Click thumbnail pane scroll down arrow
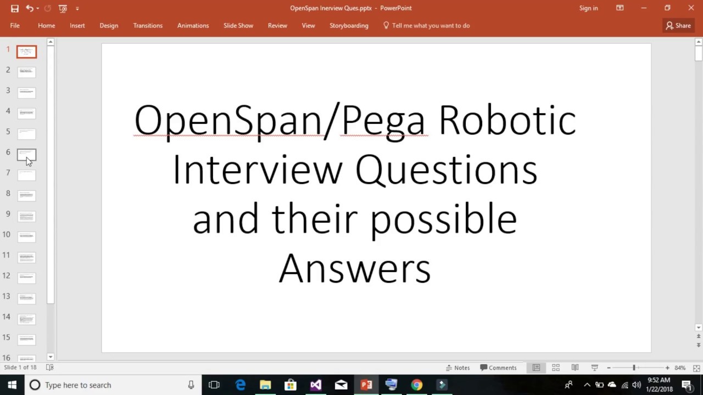This screenshot has height=395, width=703. pos(51,357)
